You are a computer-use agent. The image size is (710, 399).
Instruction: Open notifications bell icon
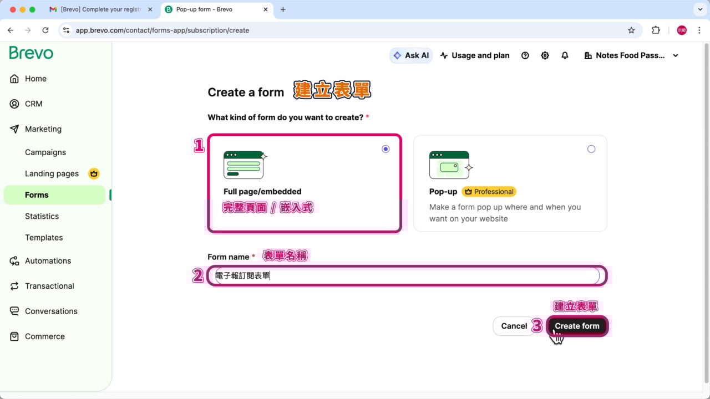565,55
